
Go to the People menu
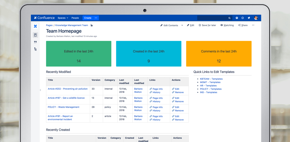pos(75,18)
